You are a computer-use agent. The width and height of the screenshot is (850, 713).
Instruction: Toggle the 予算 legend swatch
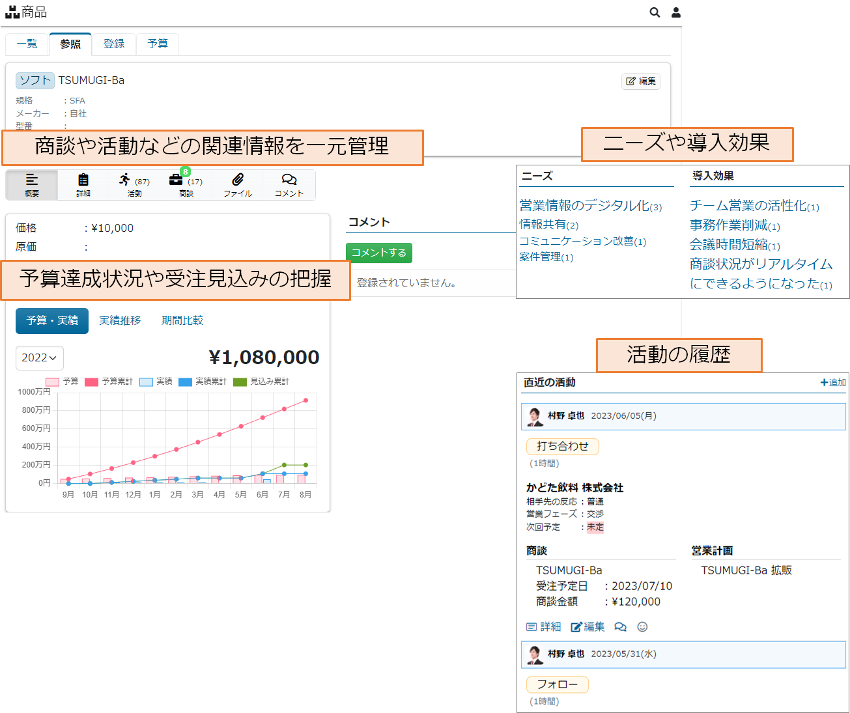click(52, 382)
